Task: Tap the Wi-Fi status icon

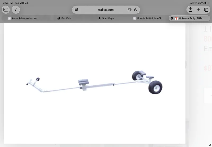Action: pos(196,3)
